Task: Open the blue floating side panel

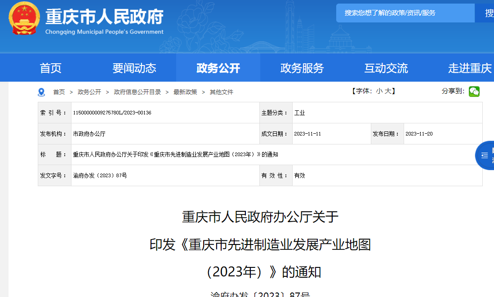Action: (x=485, y=155)
